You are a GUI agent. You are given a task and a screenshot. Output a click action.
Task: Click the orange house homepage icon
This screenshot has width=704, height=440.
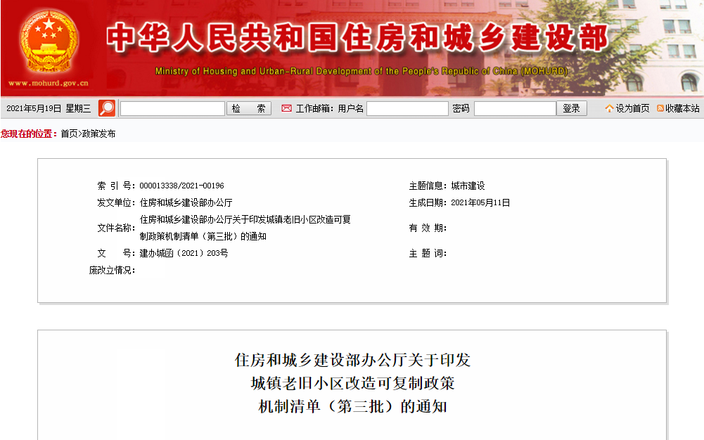(609, 108)
